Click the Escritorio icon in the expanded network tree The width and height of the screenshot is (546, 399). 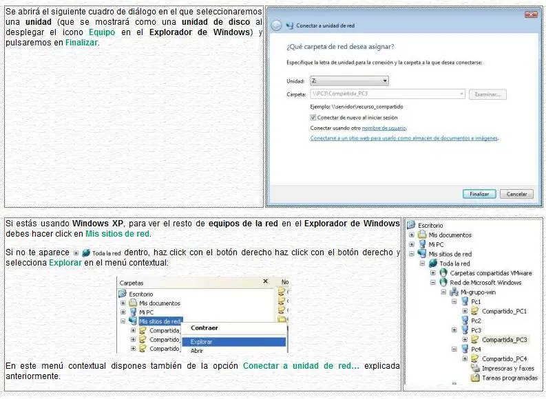[x=411, y=225]
